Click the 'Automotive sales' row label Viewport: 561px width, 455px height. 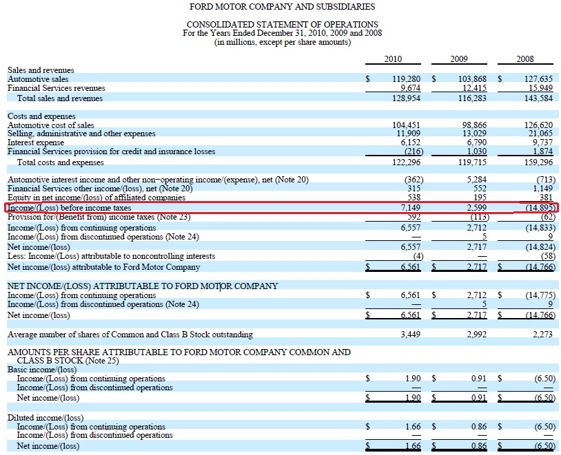[38, 79]
